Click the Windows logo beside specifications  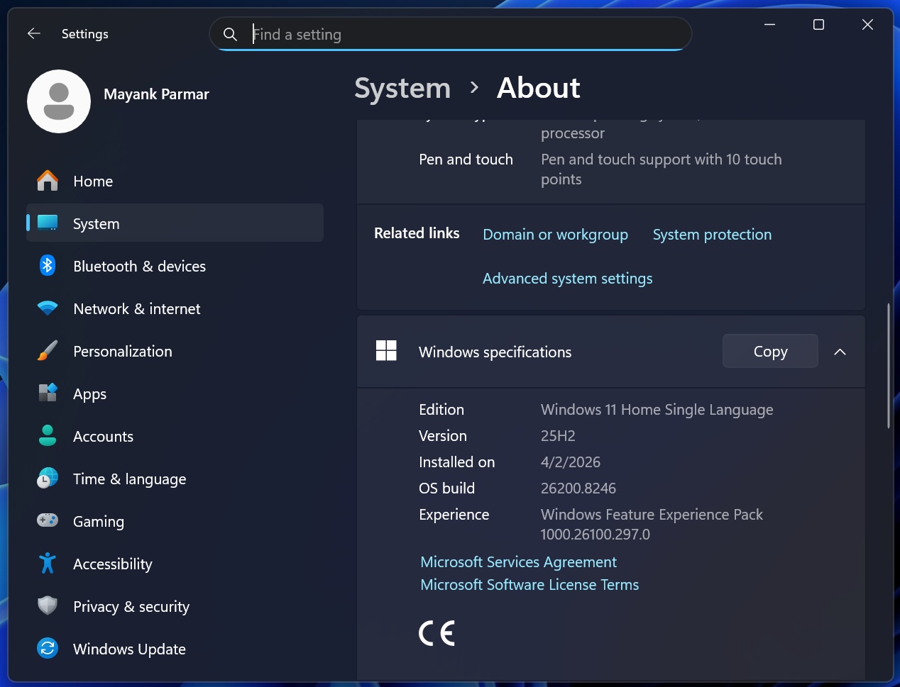386,350
